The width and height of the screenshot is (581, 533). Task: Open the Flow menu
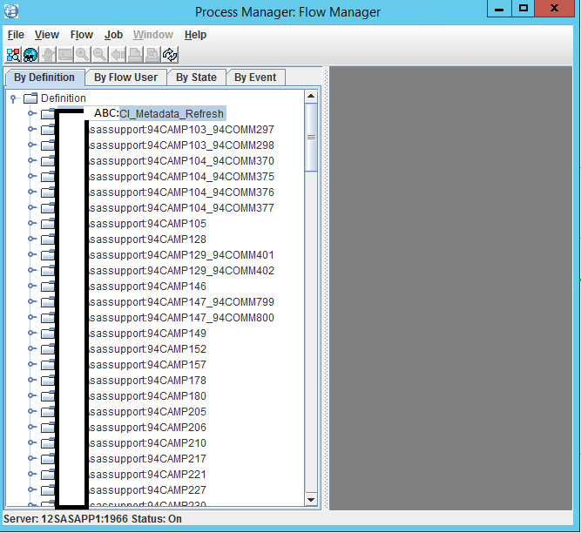(82, 35)
